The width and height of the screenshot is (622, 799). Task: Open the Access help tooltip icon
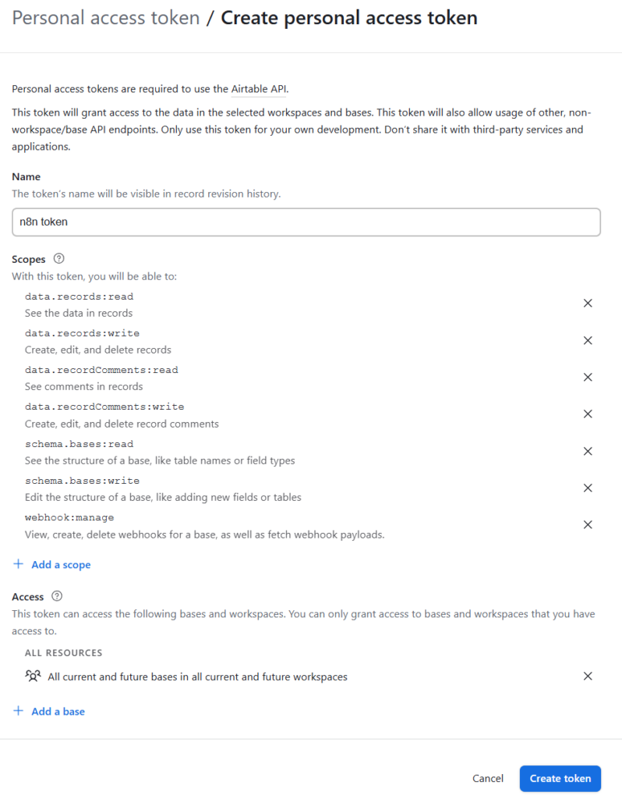[57, 596]
